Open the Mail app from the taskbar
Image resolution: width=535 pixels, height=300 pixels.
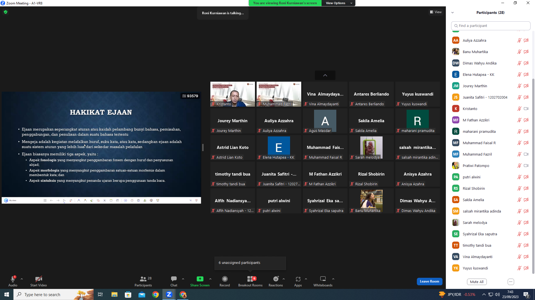(x=142, y=294)
